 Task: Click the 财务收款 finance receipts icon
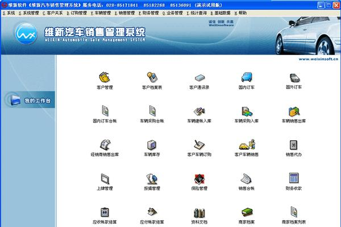pos(294,178)
